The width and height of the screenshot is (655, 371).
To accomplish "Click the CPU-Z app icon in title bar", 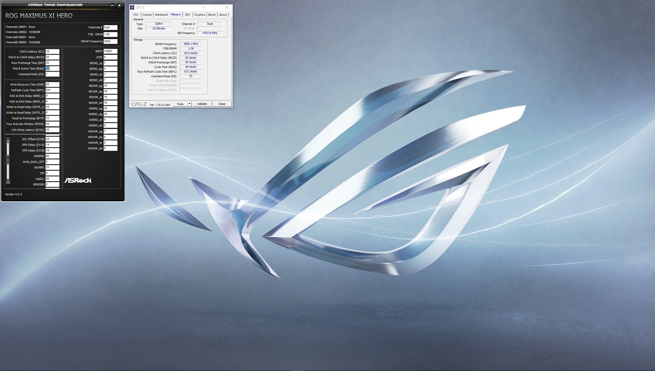I will tap(132, 7).
